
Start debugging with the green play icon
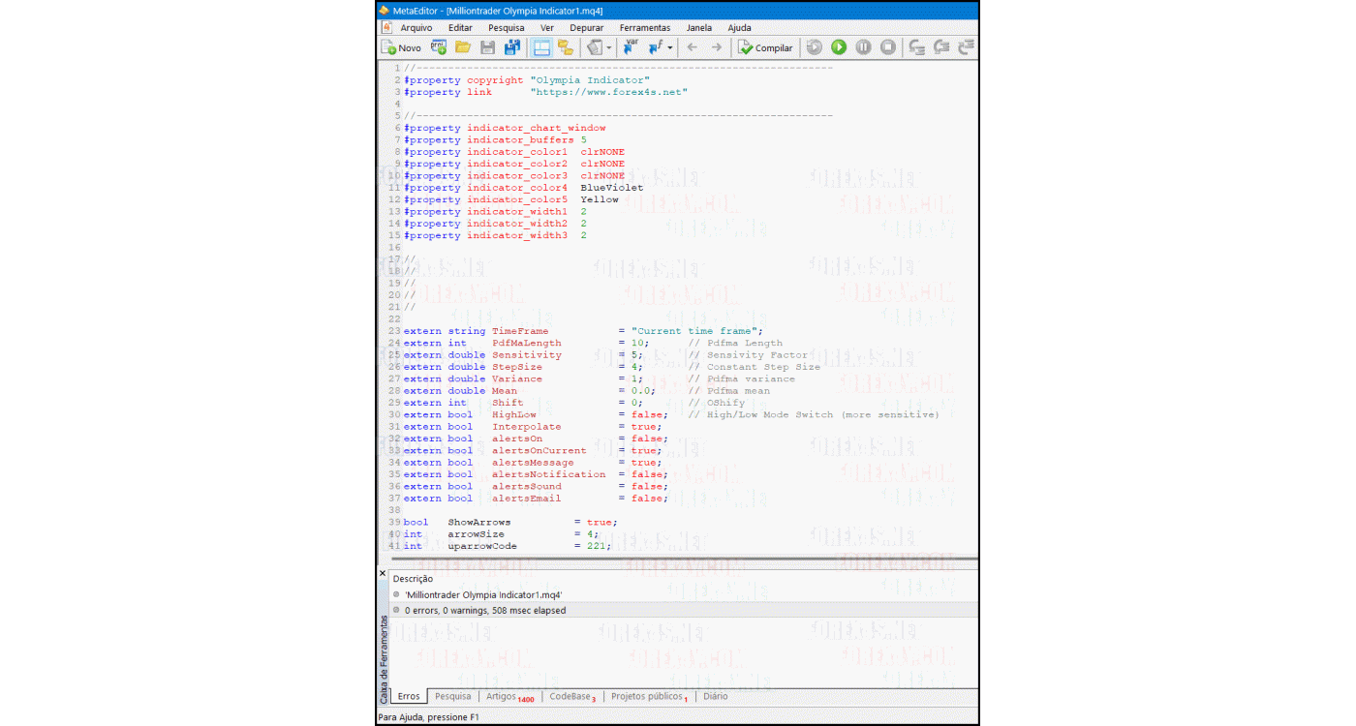[x=838, y=47]
